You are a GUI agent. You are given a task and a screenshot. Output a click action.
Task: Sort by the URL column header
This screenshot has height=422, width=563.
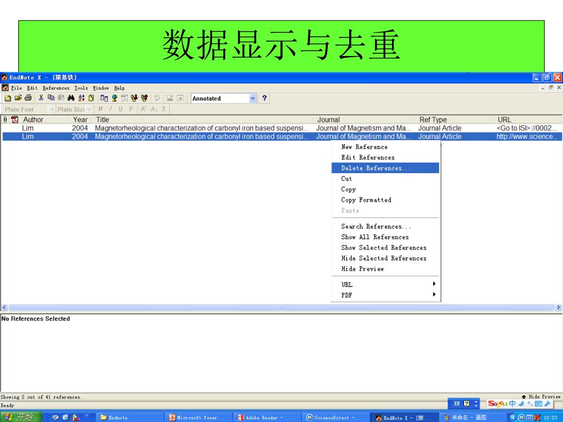click(x=527, y=119)
